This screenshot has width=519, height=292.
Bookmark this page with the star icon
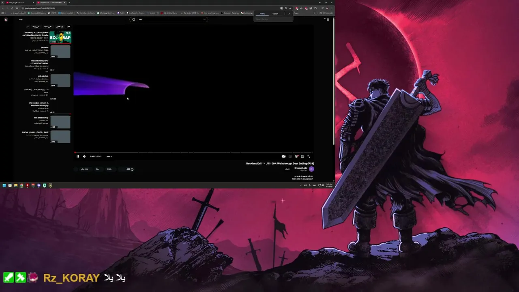pyautogui.click(x=290, y=8)
